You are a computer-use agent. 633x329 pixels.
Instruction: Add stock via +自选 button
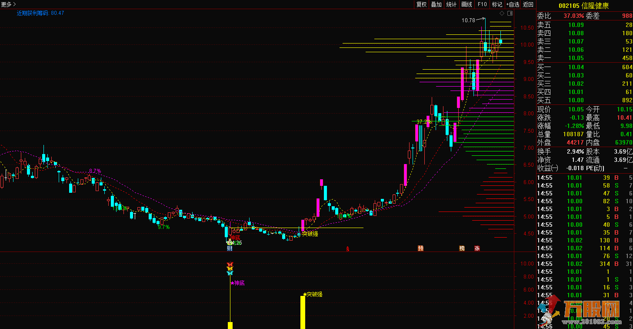pyautogui.click(x=513, y=4)
